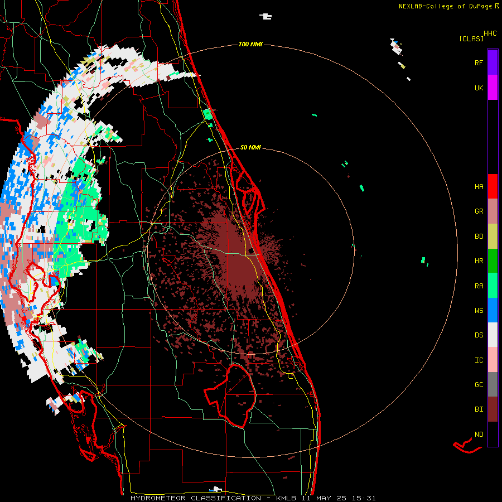Screen dimensions: 502x502
Task: Pick the RA rain legend swatch
Action: 493,286
